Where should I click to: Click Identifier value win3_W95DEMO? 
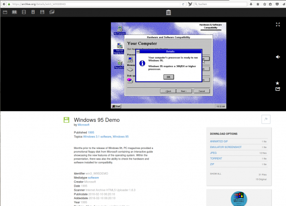pos(97,173)
